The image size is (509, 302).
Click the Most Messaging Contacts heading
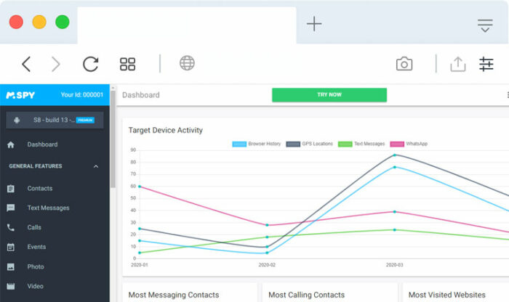click(174, 295)
